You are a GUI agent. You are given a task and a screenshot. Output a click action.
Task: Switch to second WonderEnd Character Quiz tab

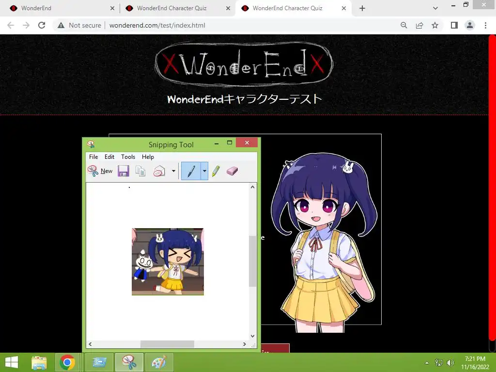[176, 8]
